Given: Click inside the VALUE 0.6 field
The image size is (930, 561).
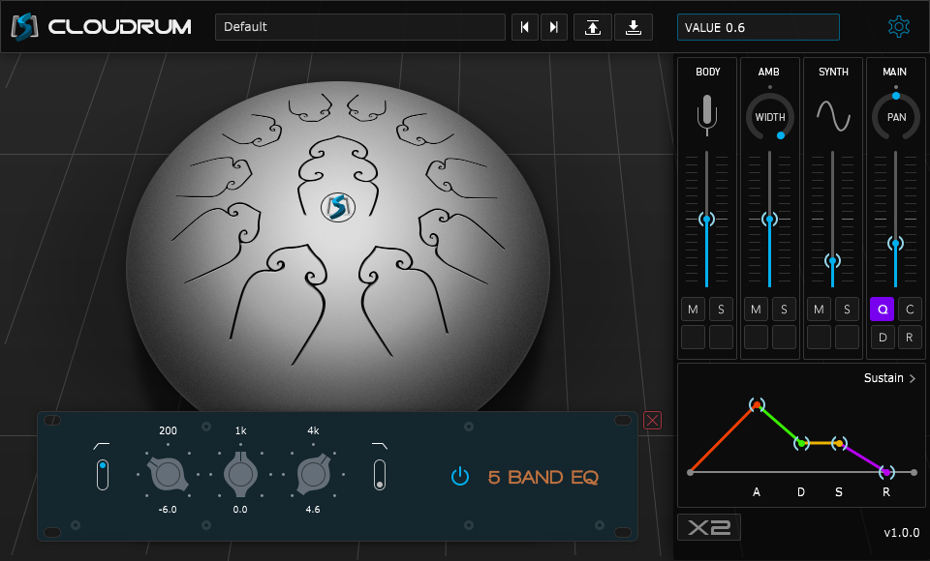Looking at the screenshot, I should [758, 26].
